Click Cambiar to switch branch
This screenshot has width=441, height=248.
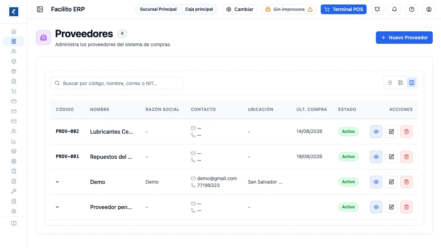pyautogui.click(x=240, y=9)
